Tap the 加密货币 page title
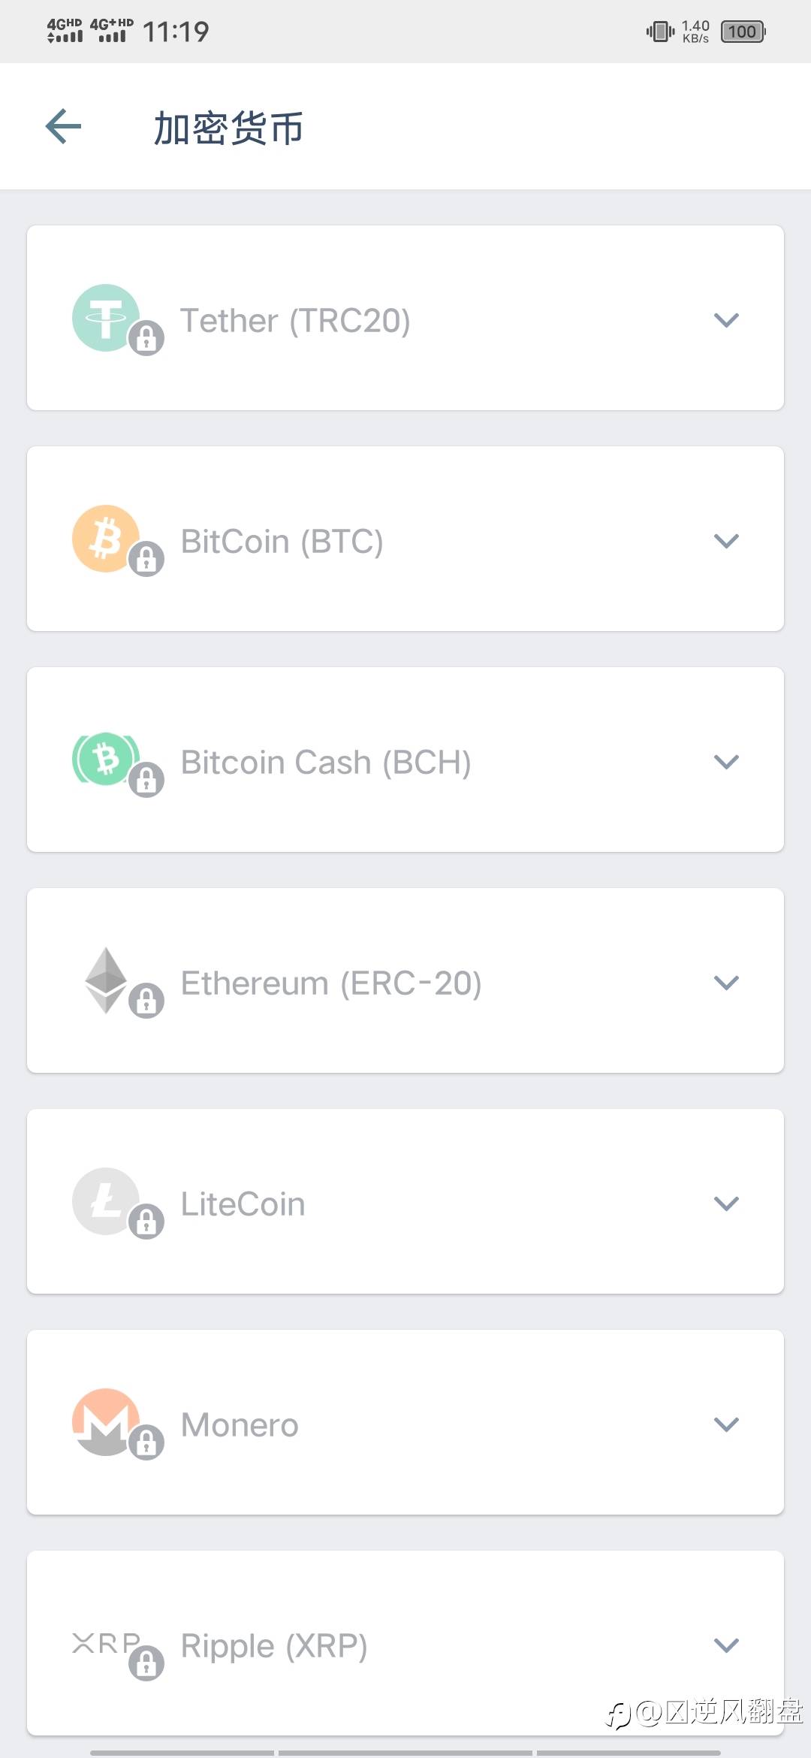The image size is (811, 1758). (228, 128)
